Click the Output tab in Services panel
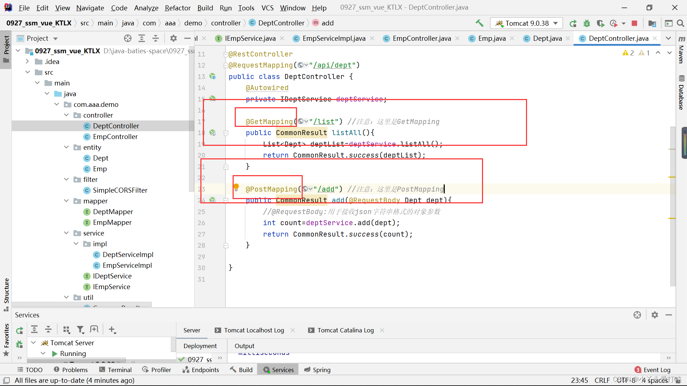Image resolution: width=687 pixels, height=386 pixels. pos(244,346)
